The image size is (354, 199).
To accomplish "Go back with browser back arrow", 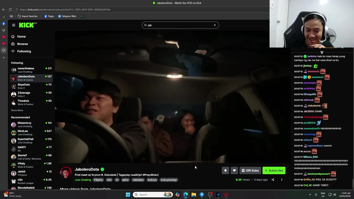I will (x=4, y=9).
